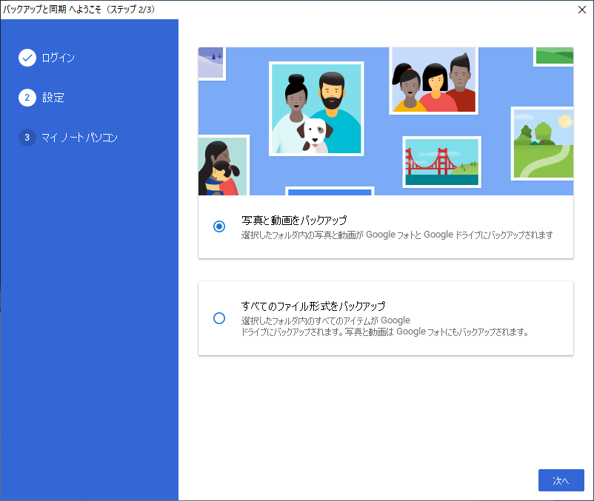The image size is (594, 501).
Task: Click the すべてのファイル形式をバックアップ title
Action: coord(313,306)
